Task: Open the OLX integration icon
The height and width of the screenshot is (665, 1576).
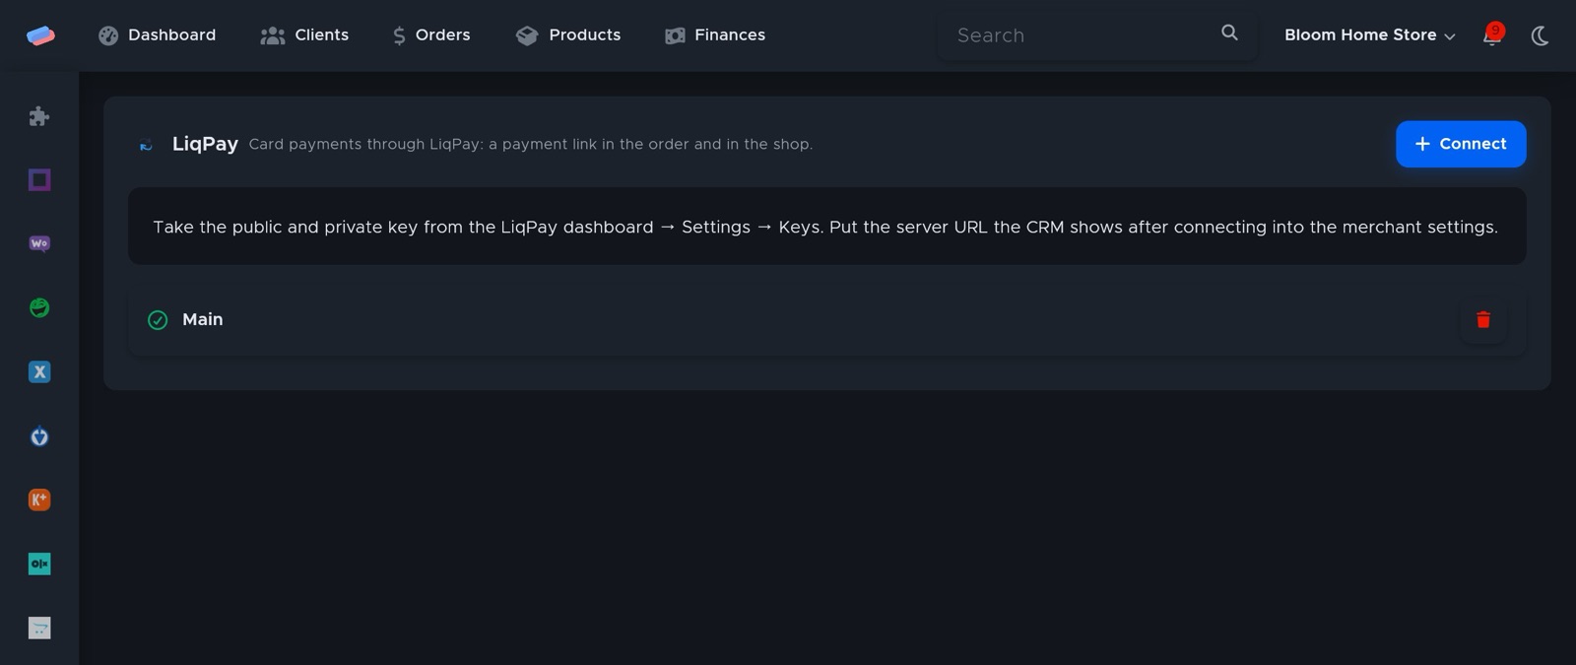Action: click(x=39, y=564)
